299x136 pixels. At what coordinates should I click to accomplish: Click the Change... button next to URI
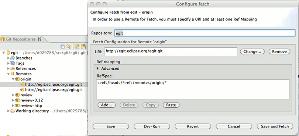click(x=252, y=51)
